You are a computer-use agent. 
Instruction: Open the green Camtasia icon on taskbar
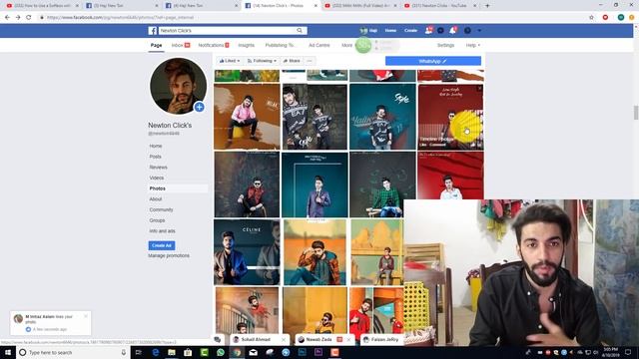click(204, 352)
